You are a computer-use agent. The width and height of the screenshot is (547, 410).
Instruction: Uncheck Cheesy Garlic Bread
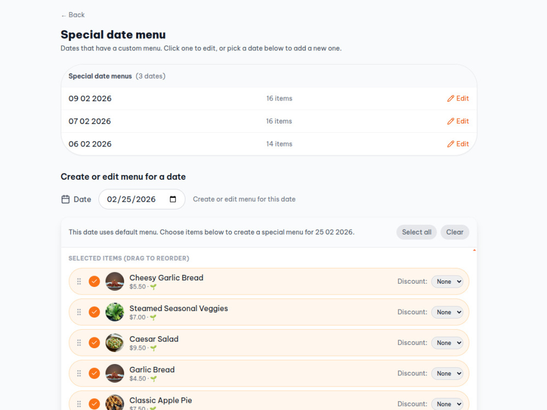[94, 282]
